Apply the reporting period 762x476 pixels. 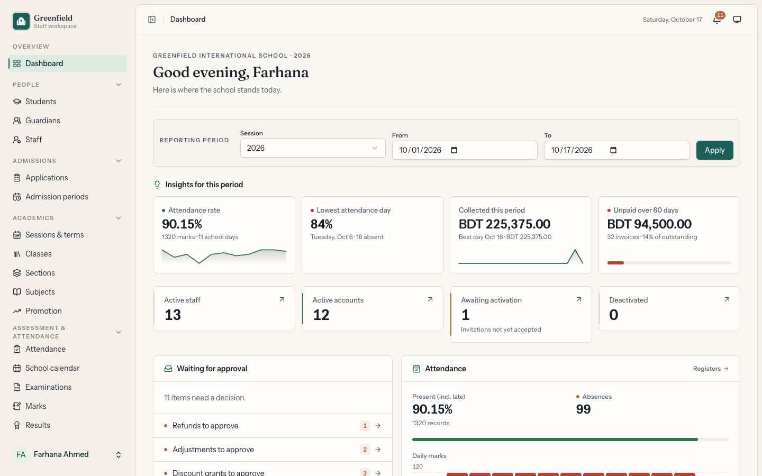[714, 150]
